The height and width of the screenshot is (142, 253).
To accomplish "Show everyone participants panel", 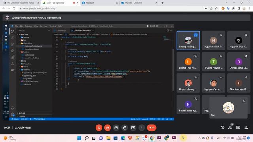I will (x=230, y=128).
